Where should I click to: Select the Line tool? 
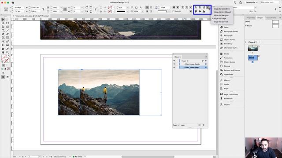7,31
